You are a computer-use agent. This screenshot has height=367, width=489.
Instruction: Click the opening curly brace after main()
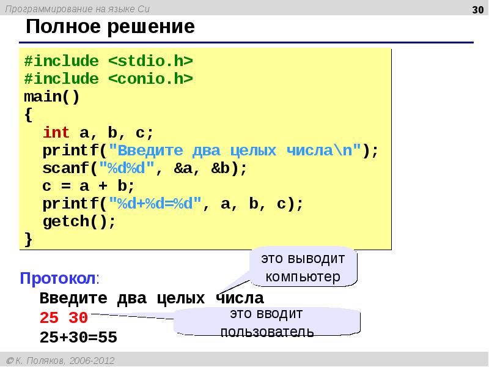[x=28, y=114]
